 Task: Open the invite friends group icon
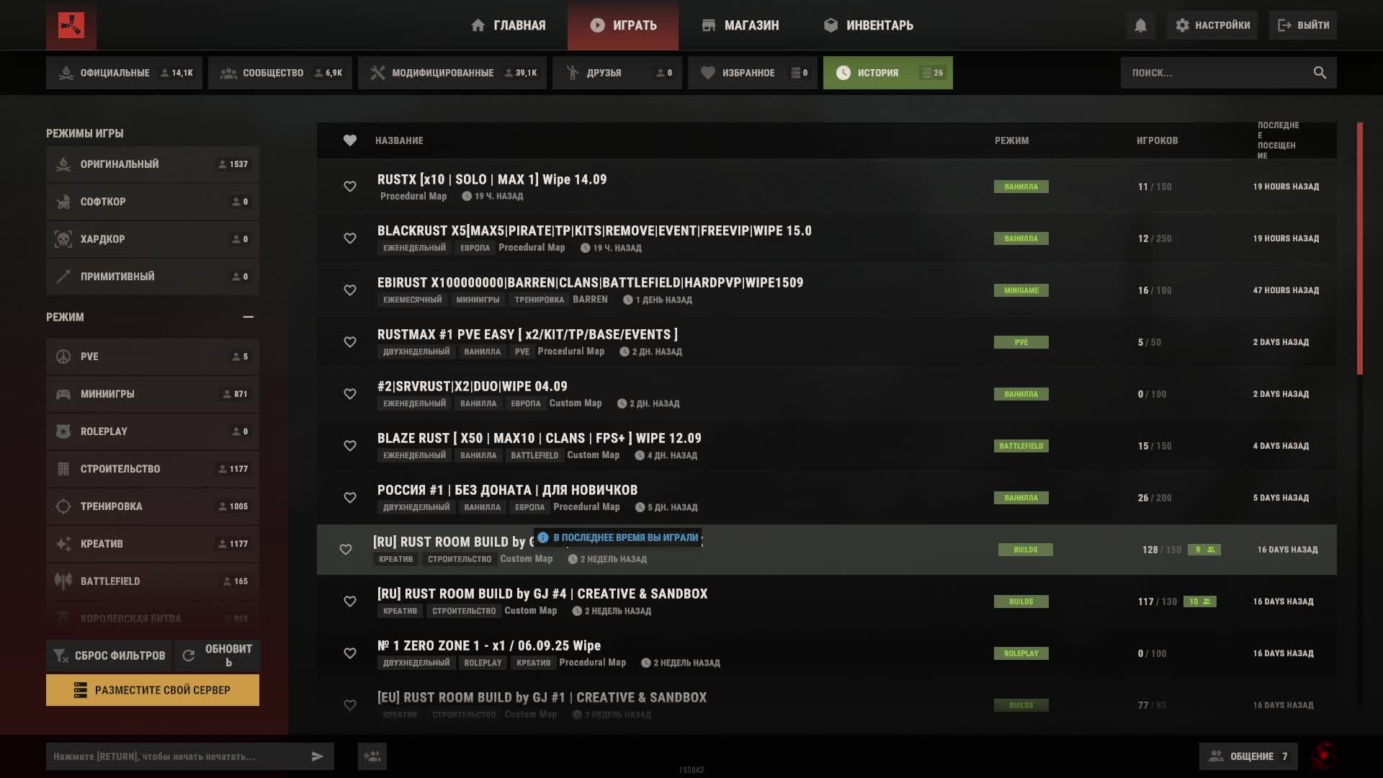[372, 756]
